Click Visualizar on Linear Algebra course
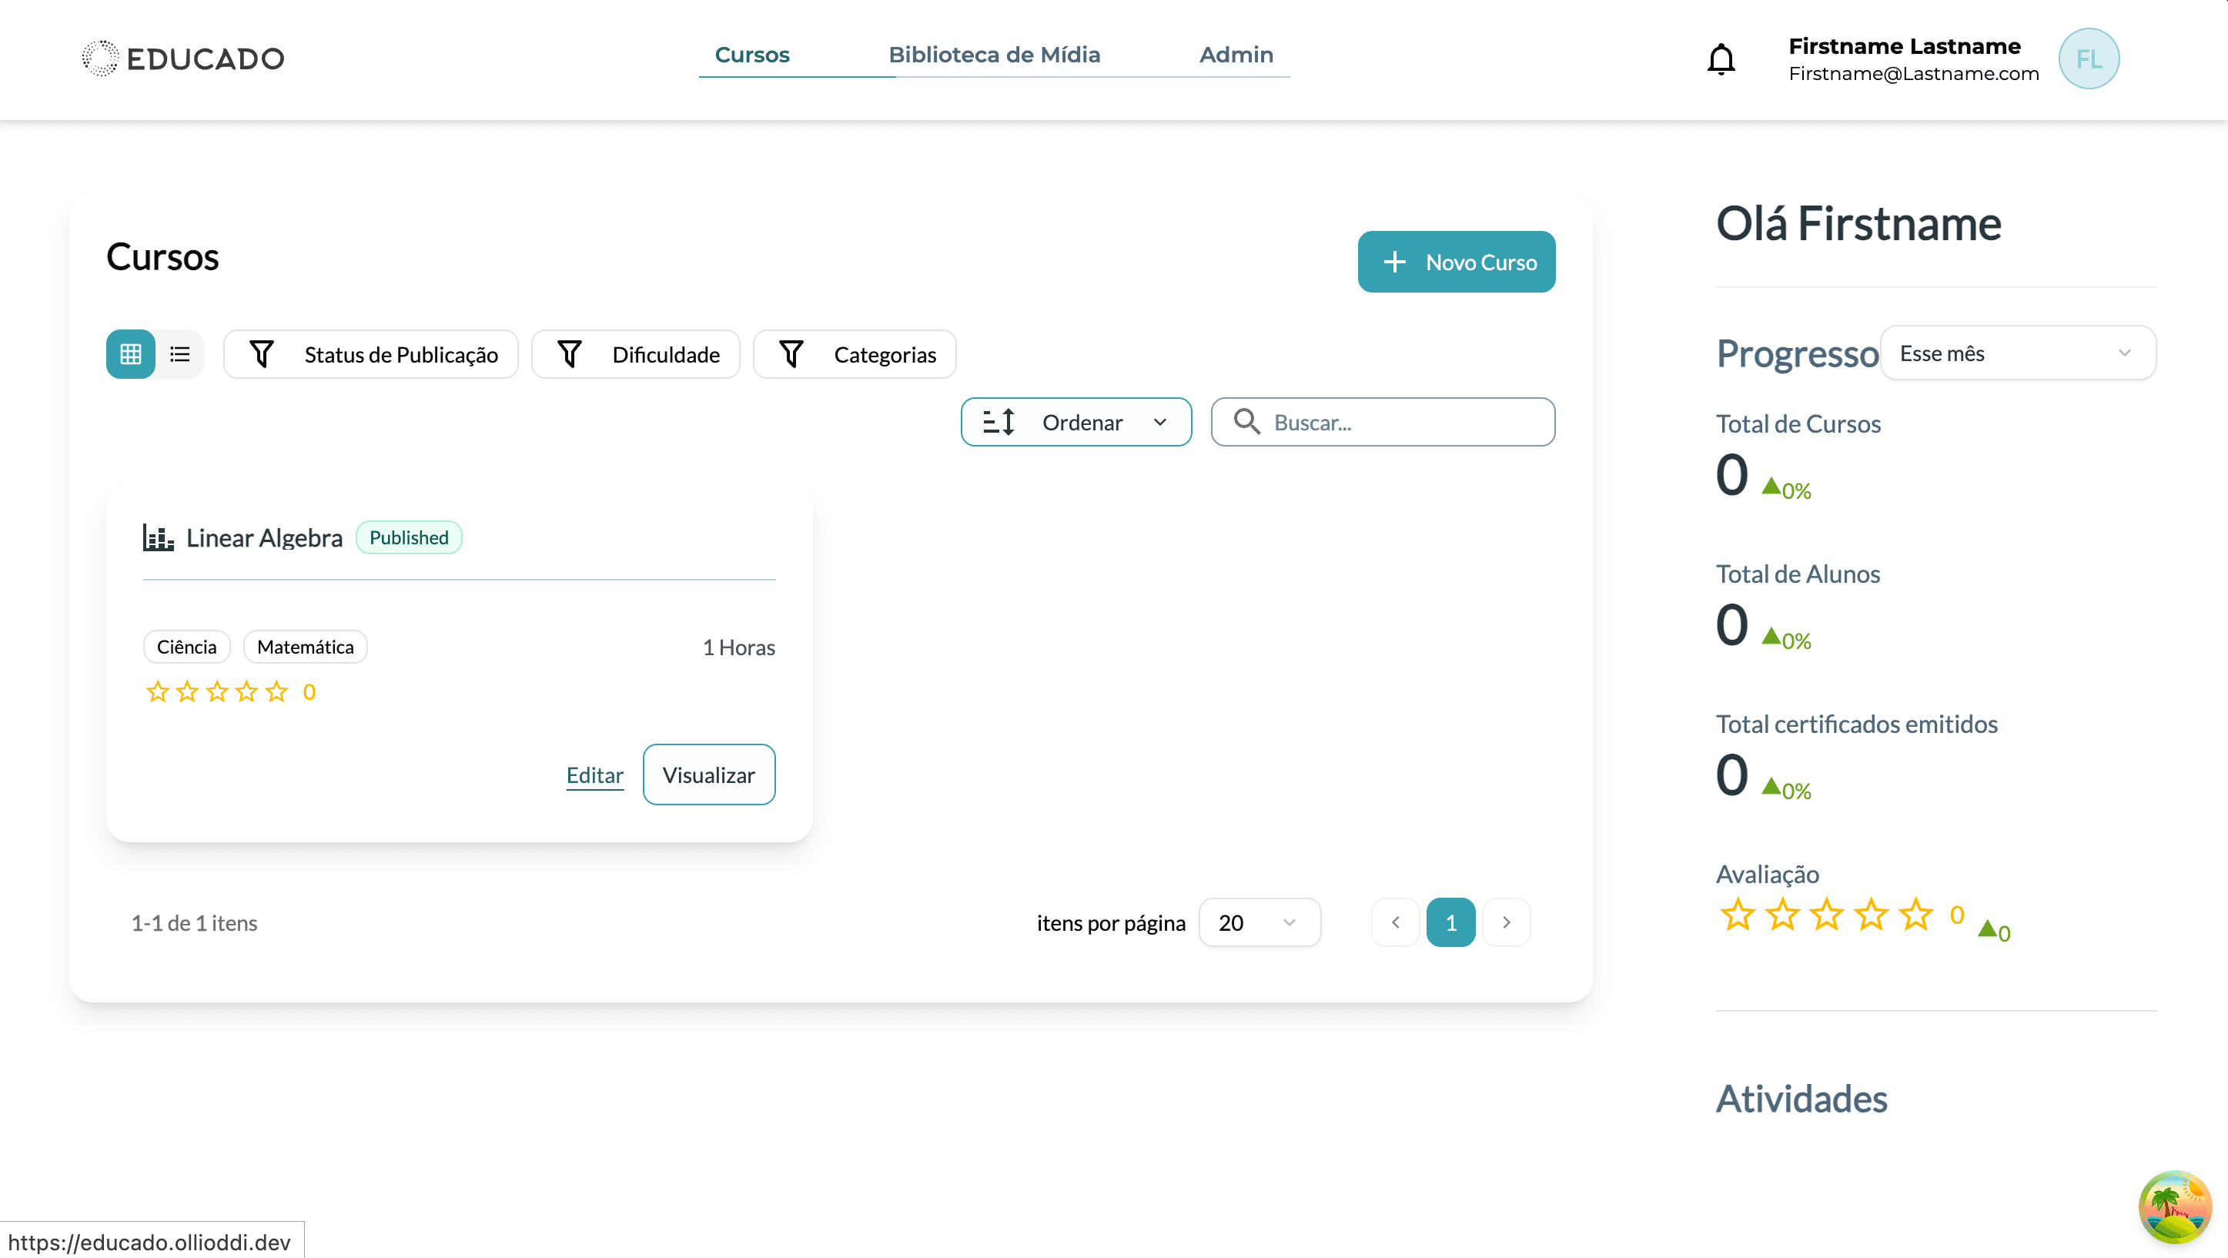 [x=708, y=775]
